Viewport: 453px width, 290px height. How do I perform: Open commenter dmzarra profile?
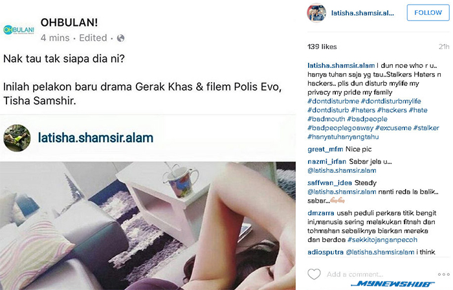pyautogui.click(x=321, y=213)
